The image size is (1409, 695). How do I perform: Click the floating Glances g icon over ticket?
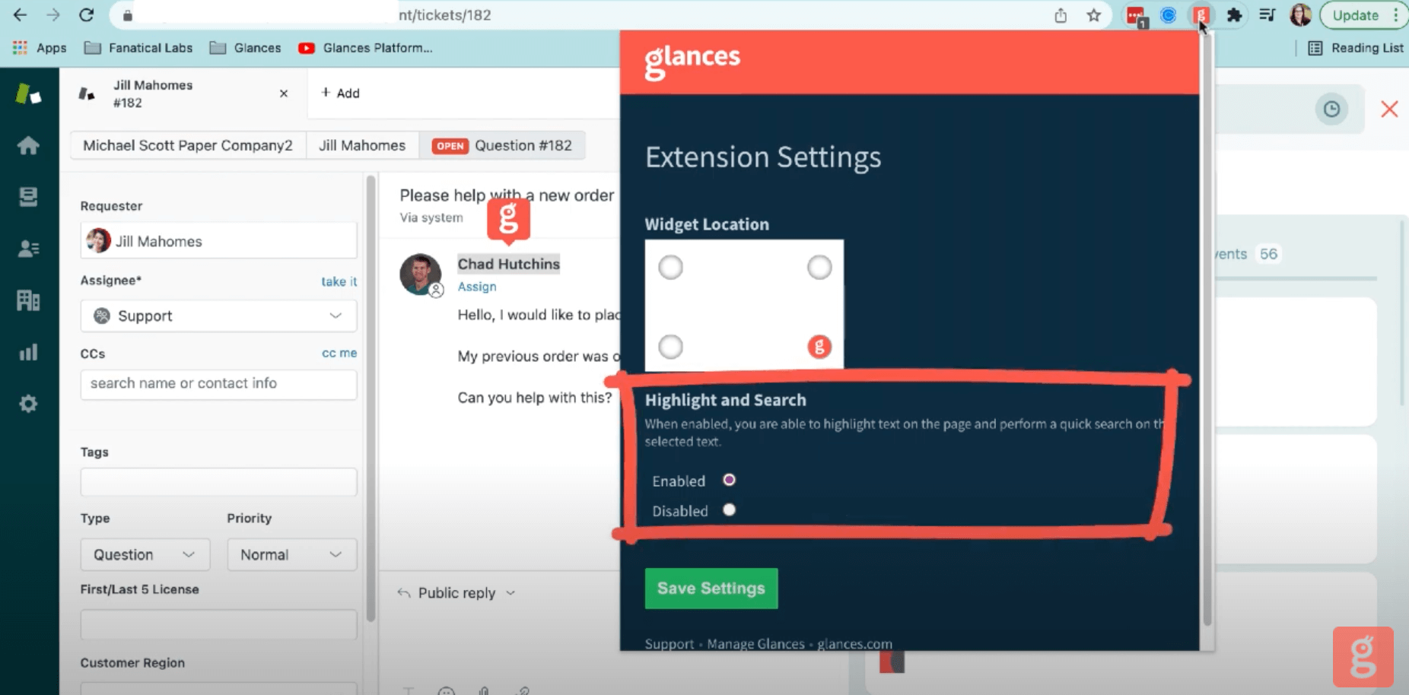[508, 221]
